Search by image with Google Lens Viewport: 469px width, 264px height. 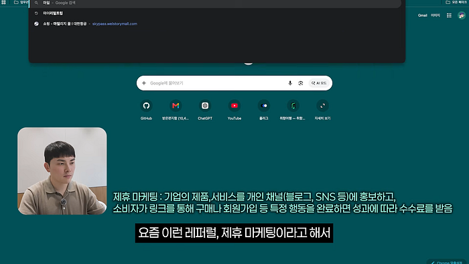point(301,83)
